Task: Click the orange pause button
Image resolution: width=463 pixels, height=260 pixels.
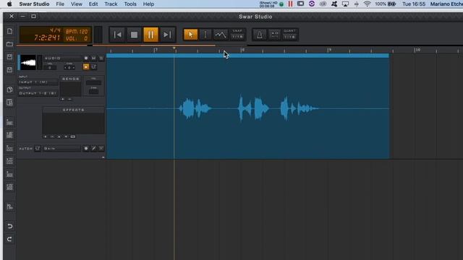Action: [150, 35]
